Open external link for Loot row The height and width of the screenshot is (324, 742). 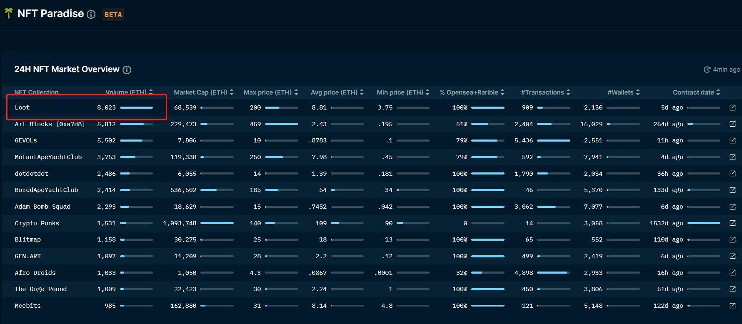[x=732, y=107]
